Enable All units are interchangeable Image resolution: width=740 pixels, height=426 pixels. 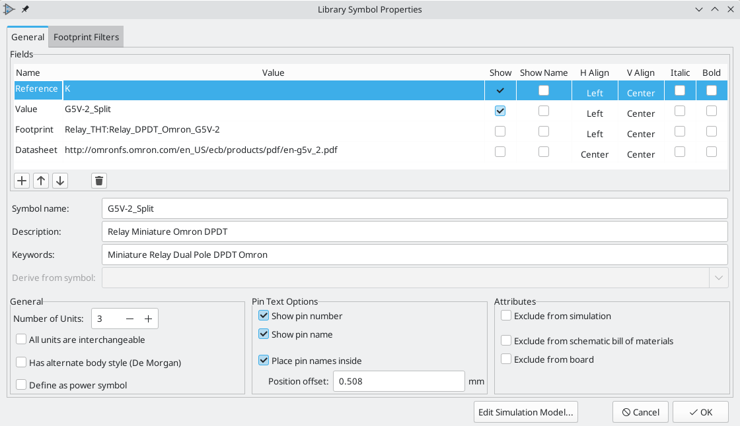click(x=22, y=340)
